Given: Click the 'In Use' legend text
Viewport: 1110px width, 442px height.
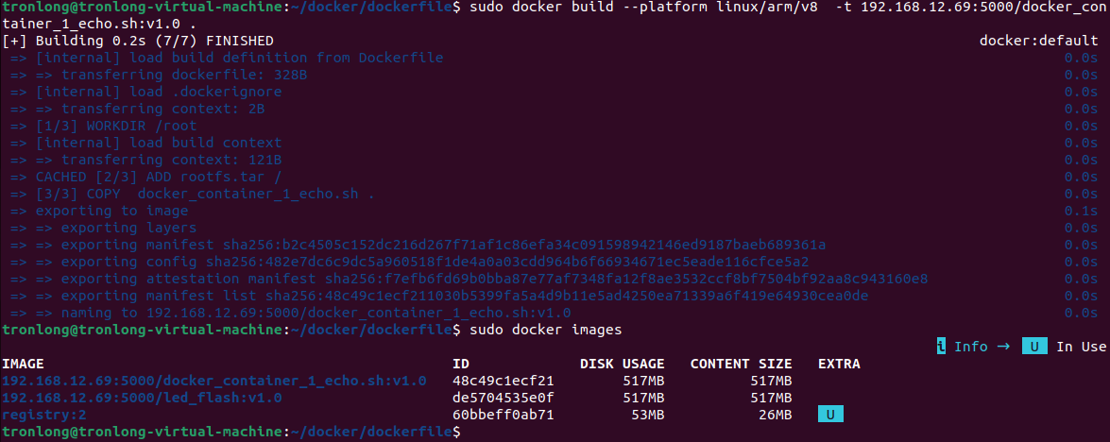Looking at the screenshot, I should pos(1081,347).
